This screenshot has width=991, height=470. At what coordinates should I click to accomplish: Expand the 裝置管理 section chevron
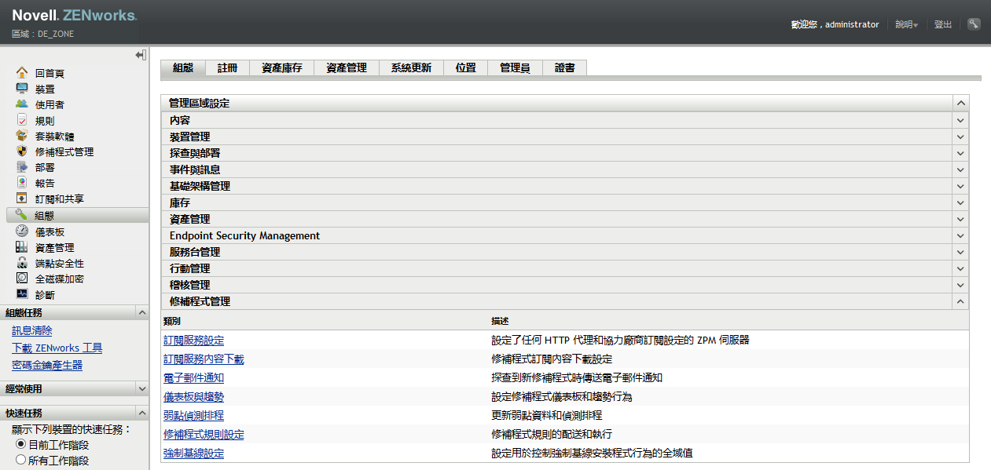click(x=960, y=137)
